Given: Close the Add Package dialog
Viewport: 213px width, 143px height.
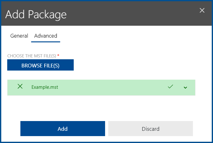Looking at the screenshot, I should 202,11.
